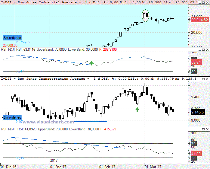The width and height of the screenshot is (210, 169).
Task: Close the RSI_I-DJT indicator panel
Action: pos(207,129)
